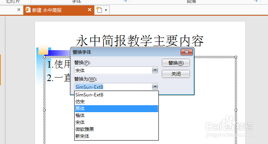This screenshot has height=144, width=268.
Task: Select 宋体 in the dropdown list
Action: pyautogui.click(x=117, y=122)
